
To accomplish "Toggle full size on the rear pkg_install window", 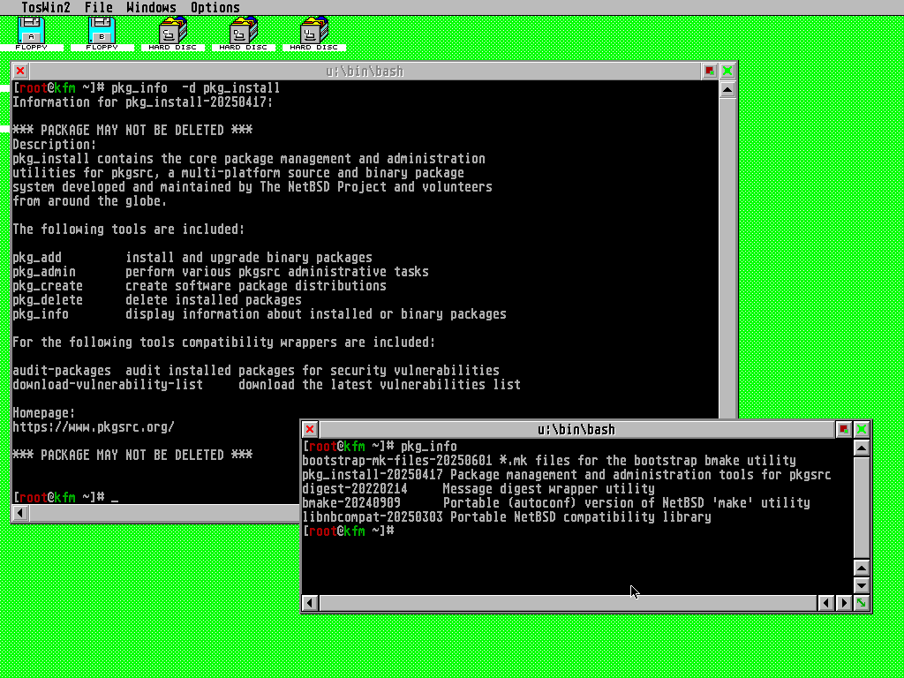I will click(x=727, y=71).
